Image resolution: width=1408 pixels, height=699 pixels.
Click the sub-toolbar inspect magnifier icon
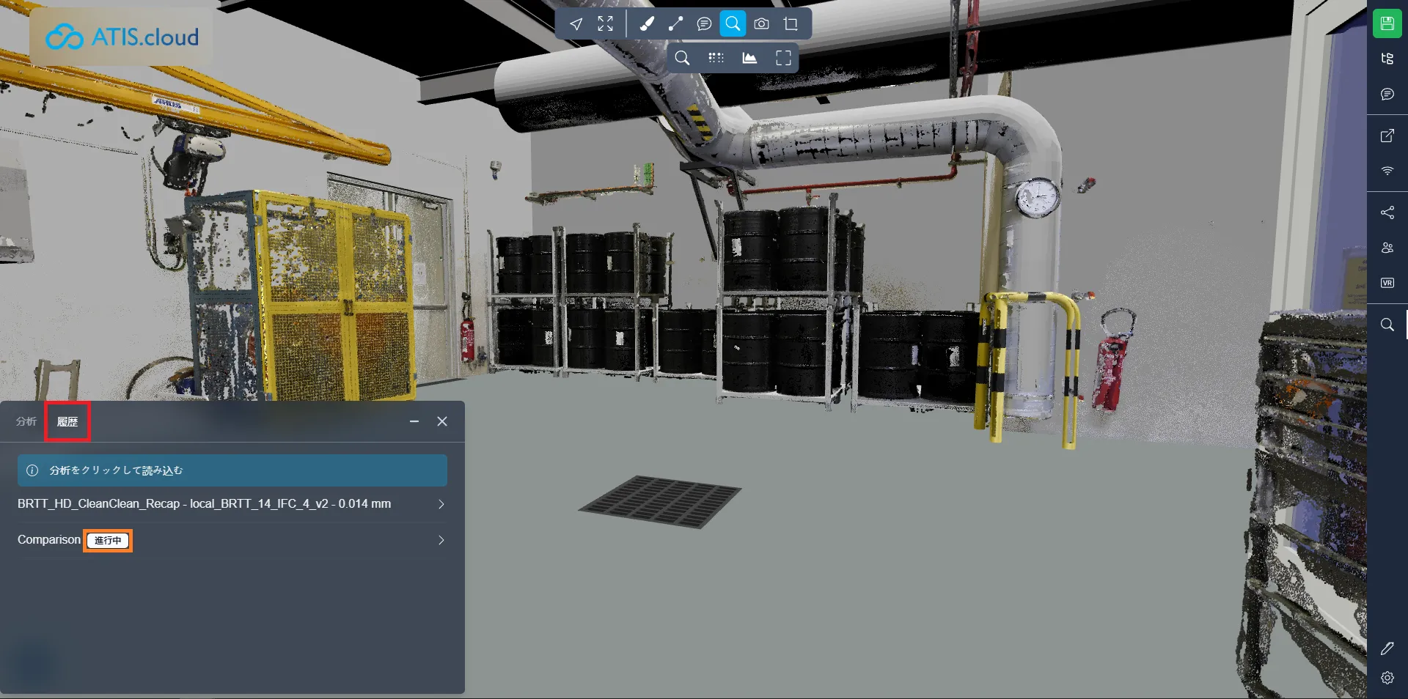click(682, 59)
